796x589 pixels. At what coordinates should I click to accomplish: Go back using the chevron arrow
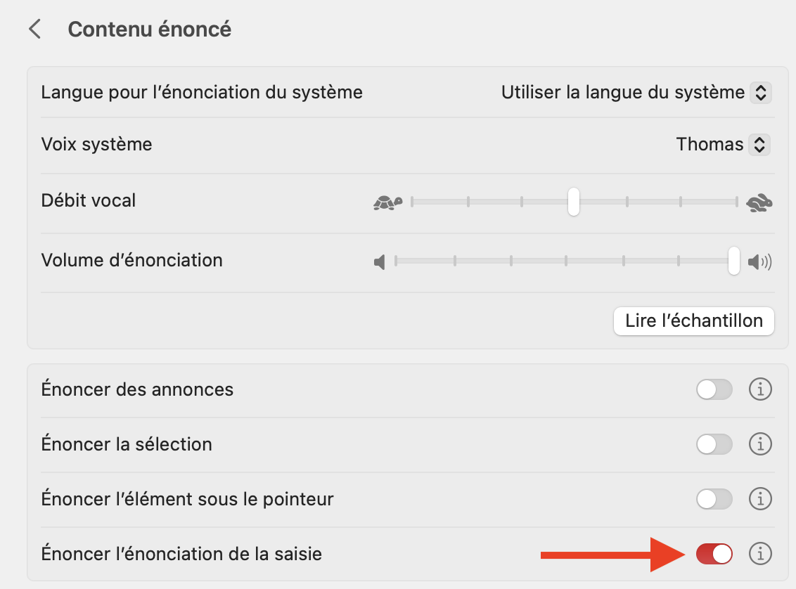(x=34, y=30)
